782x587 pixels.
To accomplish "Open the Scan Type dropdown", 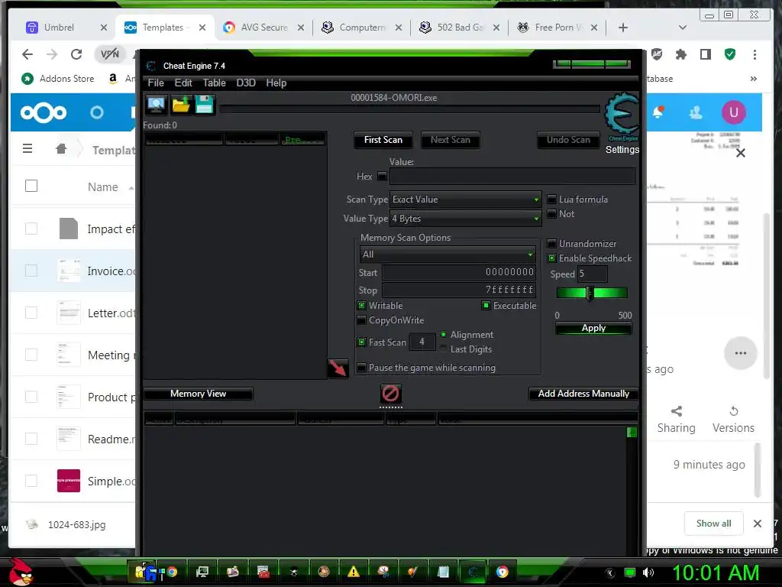I will coord(465,199).
